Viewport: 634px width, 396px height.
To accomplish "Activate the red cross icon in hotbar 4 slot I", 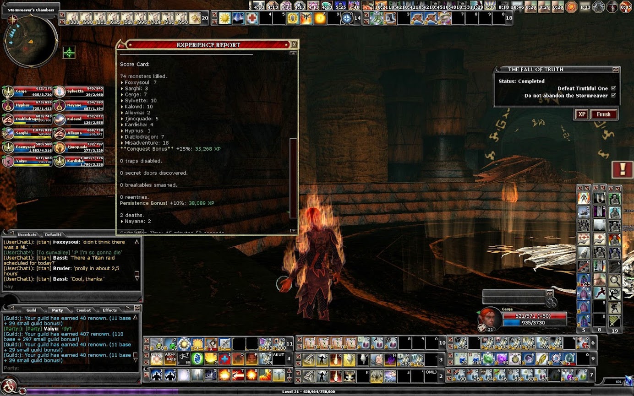I will pos(224,358).
